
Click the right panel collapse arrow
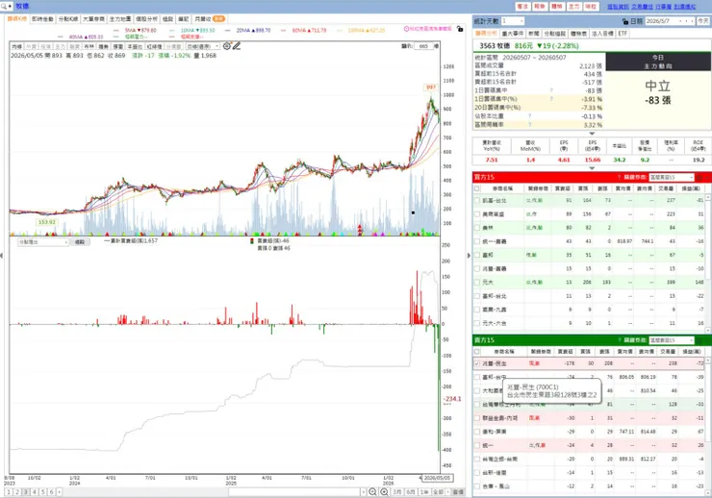pos(469,256)
